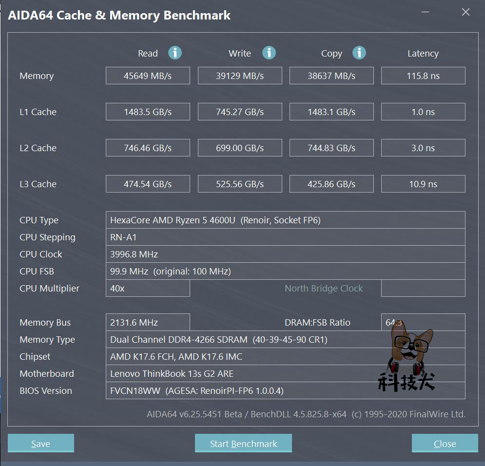This screenshot has height=466, width=485.
Task: Select L2 Cache Latency 3.0 ns
Action: (x=423, y=148)
